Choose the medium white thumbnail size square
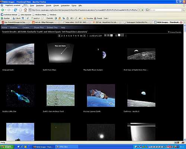This screenshot has width=186, height=149. [x=119, y=35]
